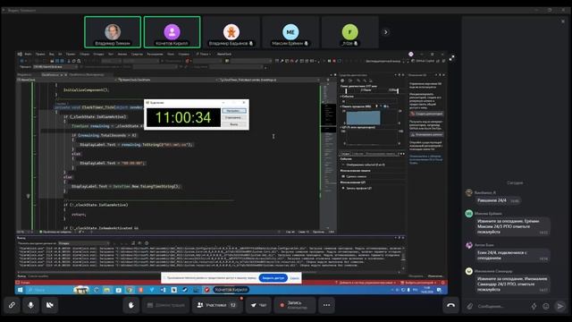
Task: Copy the meeting link icon
Action: point(12,305)
